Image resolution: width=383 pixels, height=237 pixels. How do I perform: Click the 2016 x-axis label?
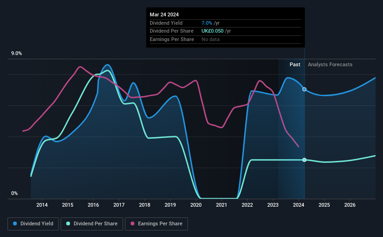[x=93, y=205]
